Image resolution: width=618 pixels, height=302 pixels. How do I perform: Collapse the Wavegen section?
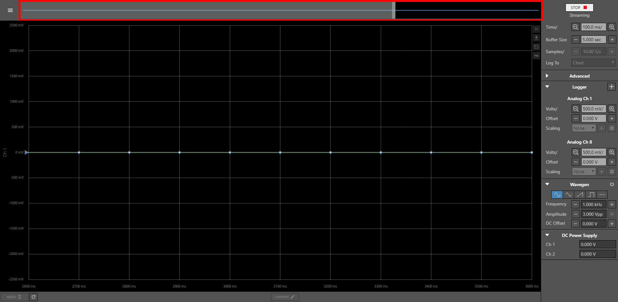pyautogui.click(x=547, y=184)
